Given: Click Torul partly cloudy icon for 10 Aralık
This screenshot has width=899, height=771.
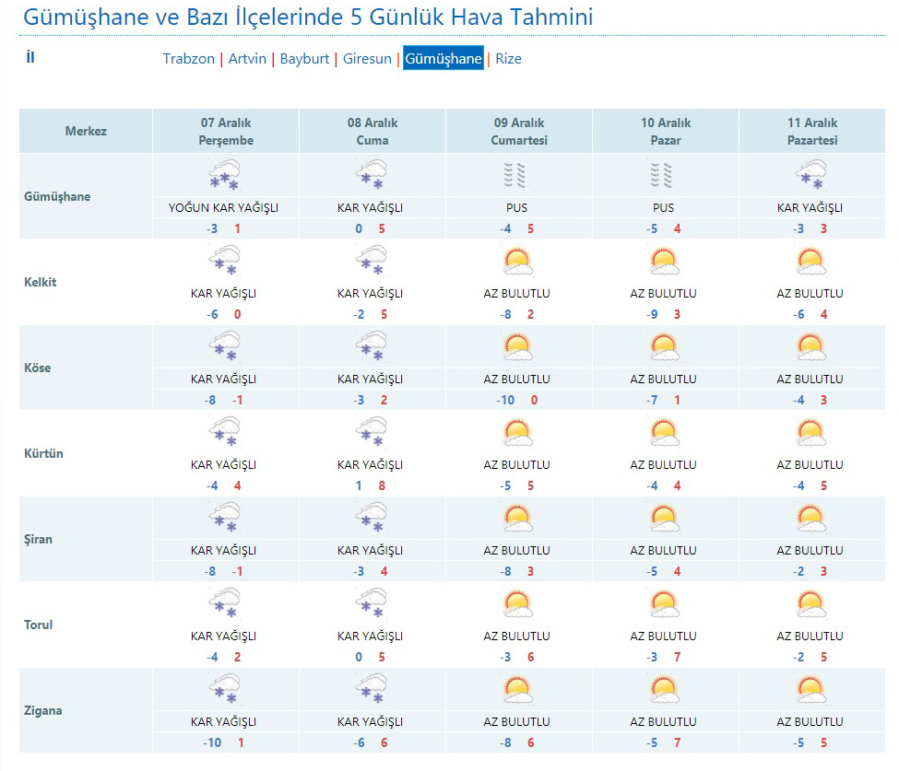Looking at the screenshot, I should tap(664, 604).
